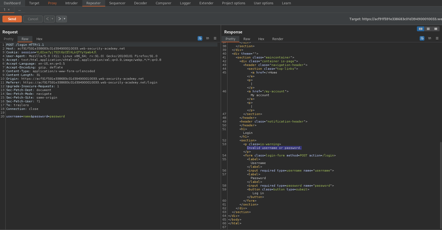Click the Accept-Encoding: gzip, deflate line
The image size is (442, 230).
click(35, 67)
